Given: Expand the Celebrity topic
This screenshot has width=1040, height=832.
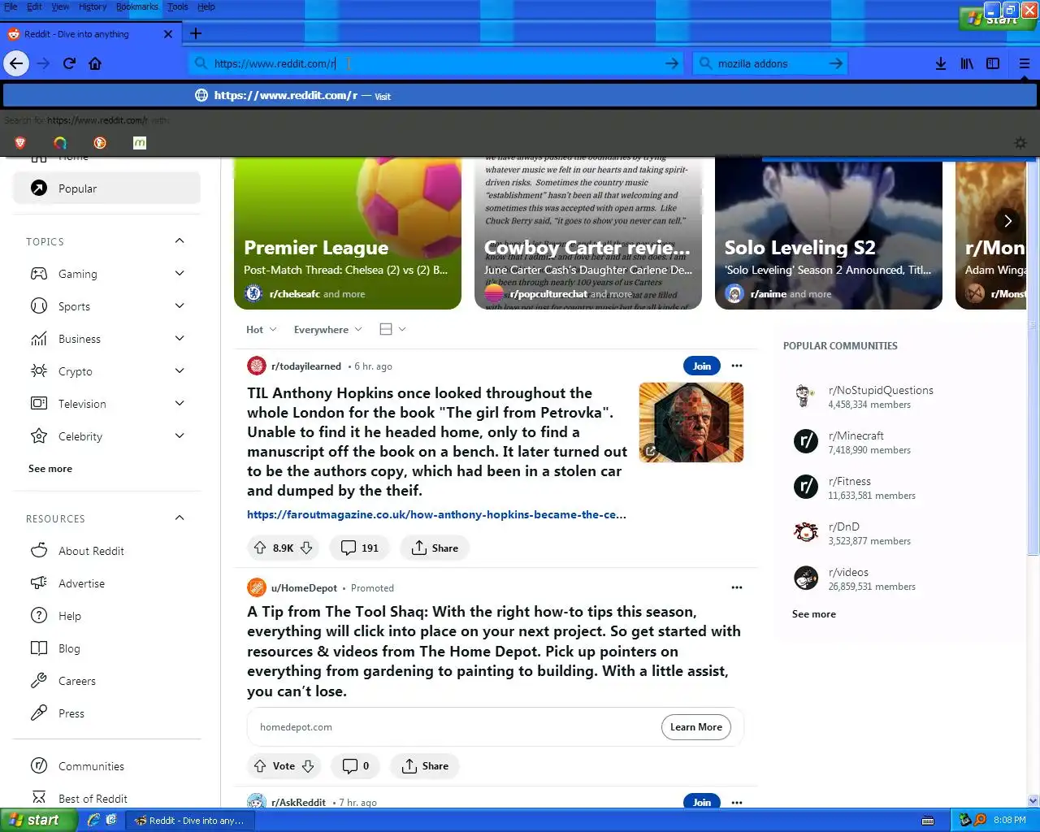Looking at the screenshot, I should (180, 436).
